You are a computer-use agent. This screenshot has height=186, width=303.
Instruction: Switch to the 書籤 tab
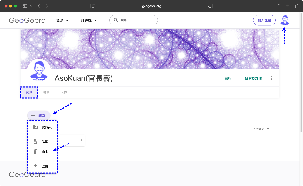click(46, 92)
